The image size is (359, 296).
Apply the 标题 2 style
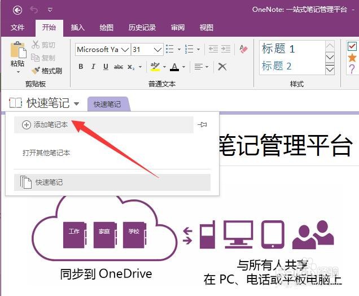point(277,66)
